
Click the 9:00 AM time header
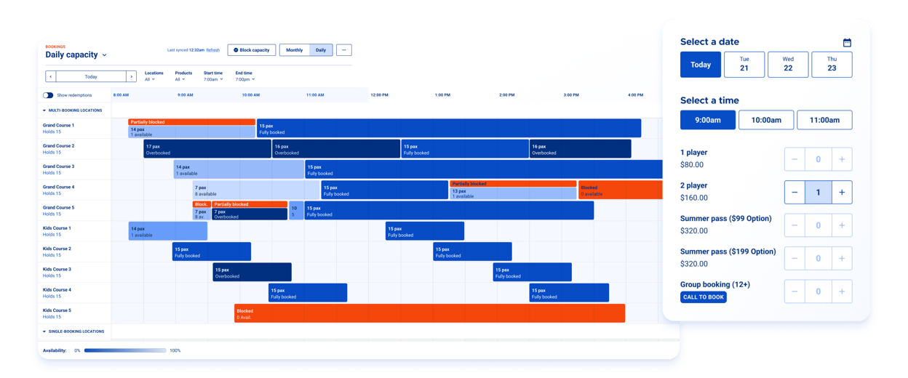coord(185,95)
